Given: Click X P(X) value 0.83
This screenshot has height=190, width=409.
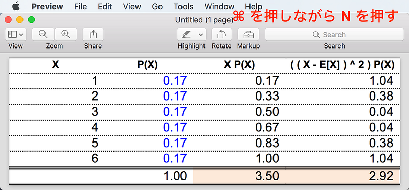Looking at the screenshot, I should 267,143.
